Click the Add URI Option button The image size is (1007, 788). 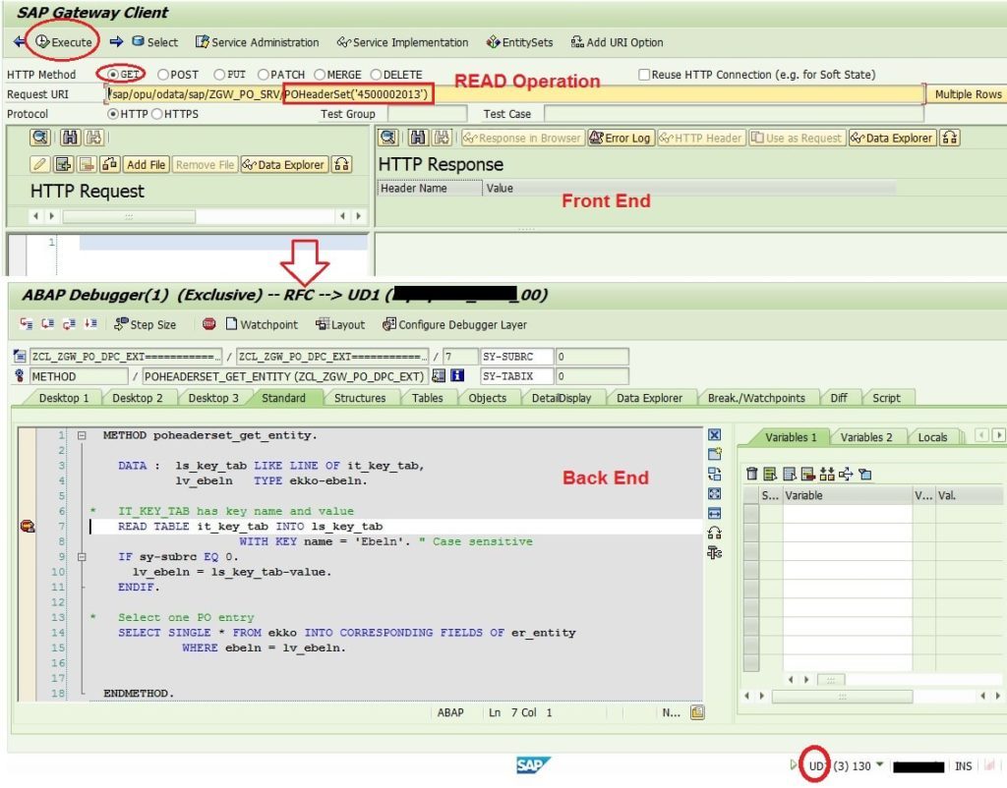[x=618, y=42]
